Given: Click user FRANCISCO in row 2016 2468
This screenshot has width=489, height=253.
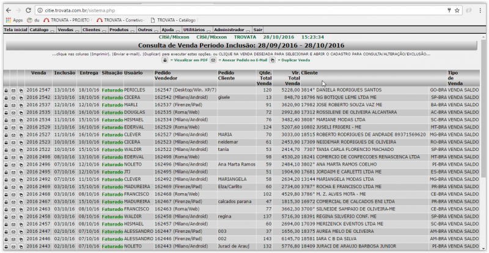Looking at the screenshot, I should coord(136,195).
